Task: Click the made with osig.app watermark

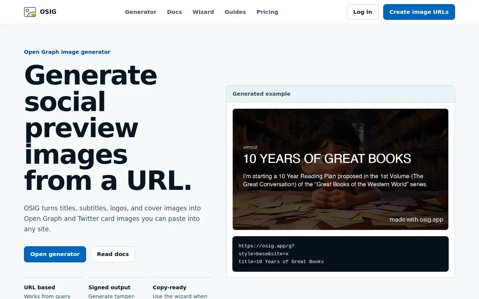Action: [x=416, y=219]
